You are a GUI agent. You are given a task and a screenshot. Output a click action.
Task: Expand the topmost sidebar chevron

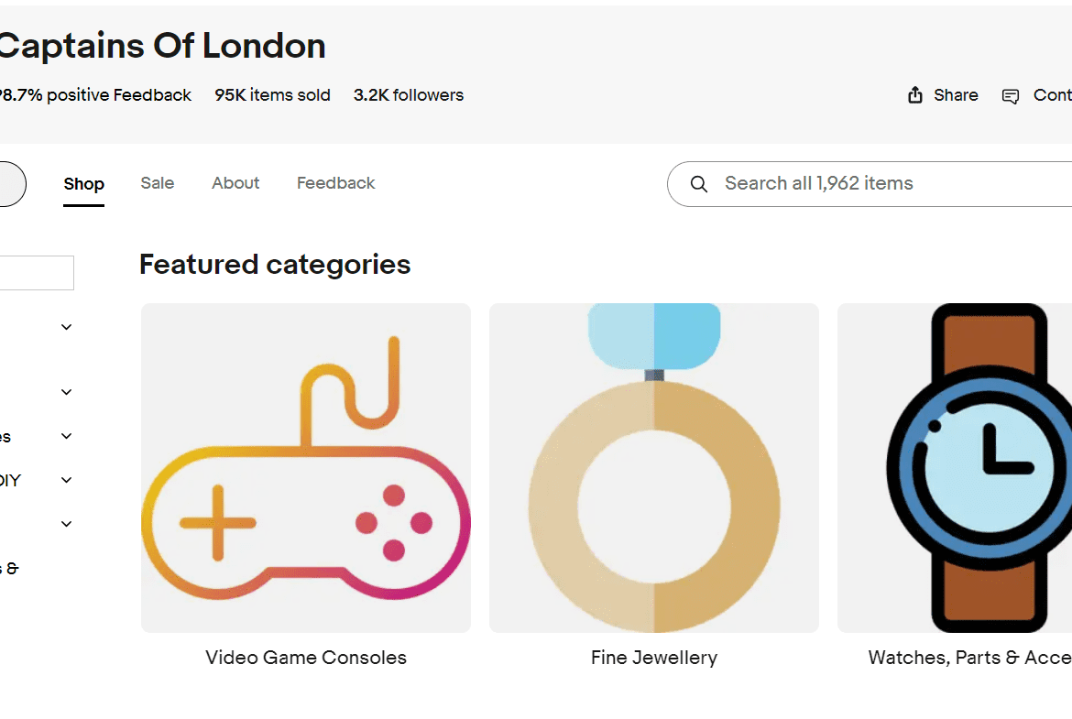[67, 327]
